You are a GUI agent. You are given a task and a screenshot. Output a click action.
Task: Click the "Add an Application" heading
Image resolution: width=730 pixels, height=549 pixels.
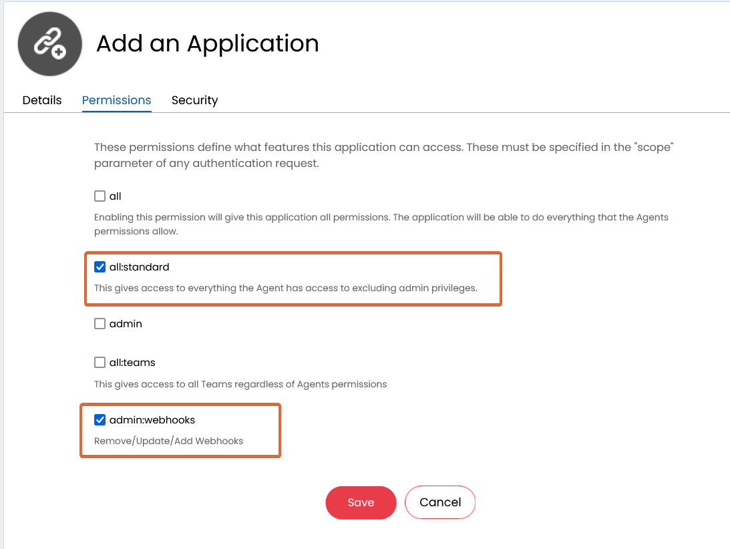pos(207,43)
